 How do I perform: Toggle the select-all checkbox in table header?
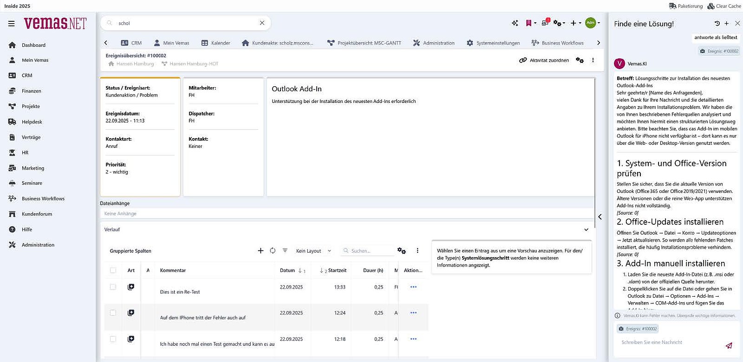pyautogui.click(x=113, y=270)
